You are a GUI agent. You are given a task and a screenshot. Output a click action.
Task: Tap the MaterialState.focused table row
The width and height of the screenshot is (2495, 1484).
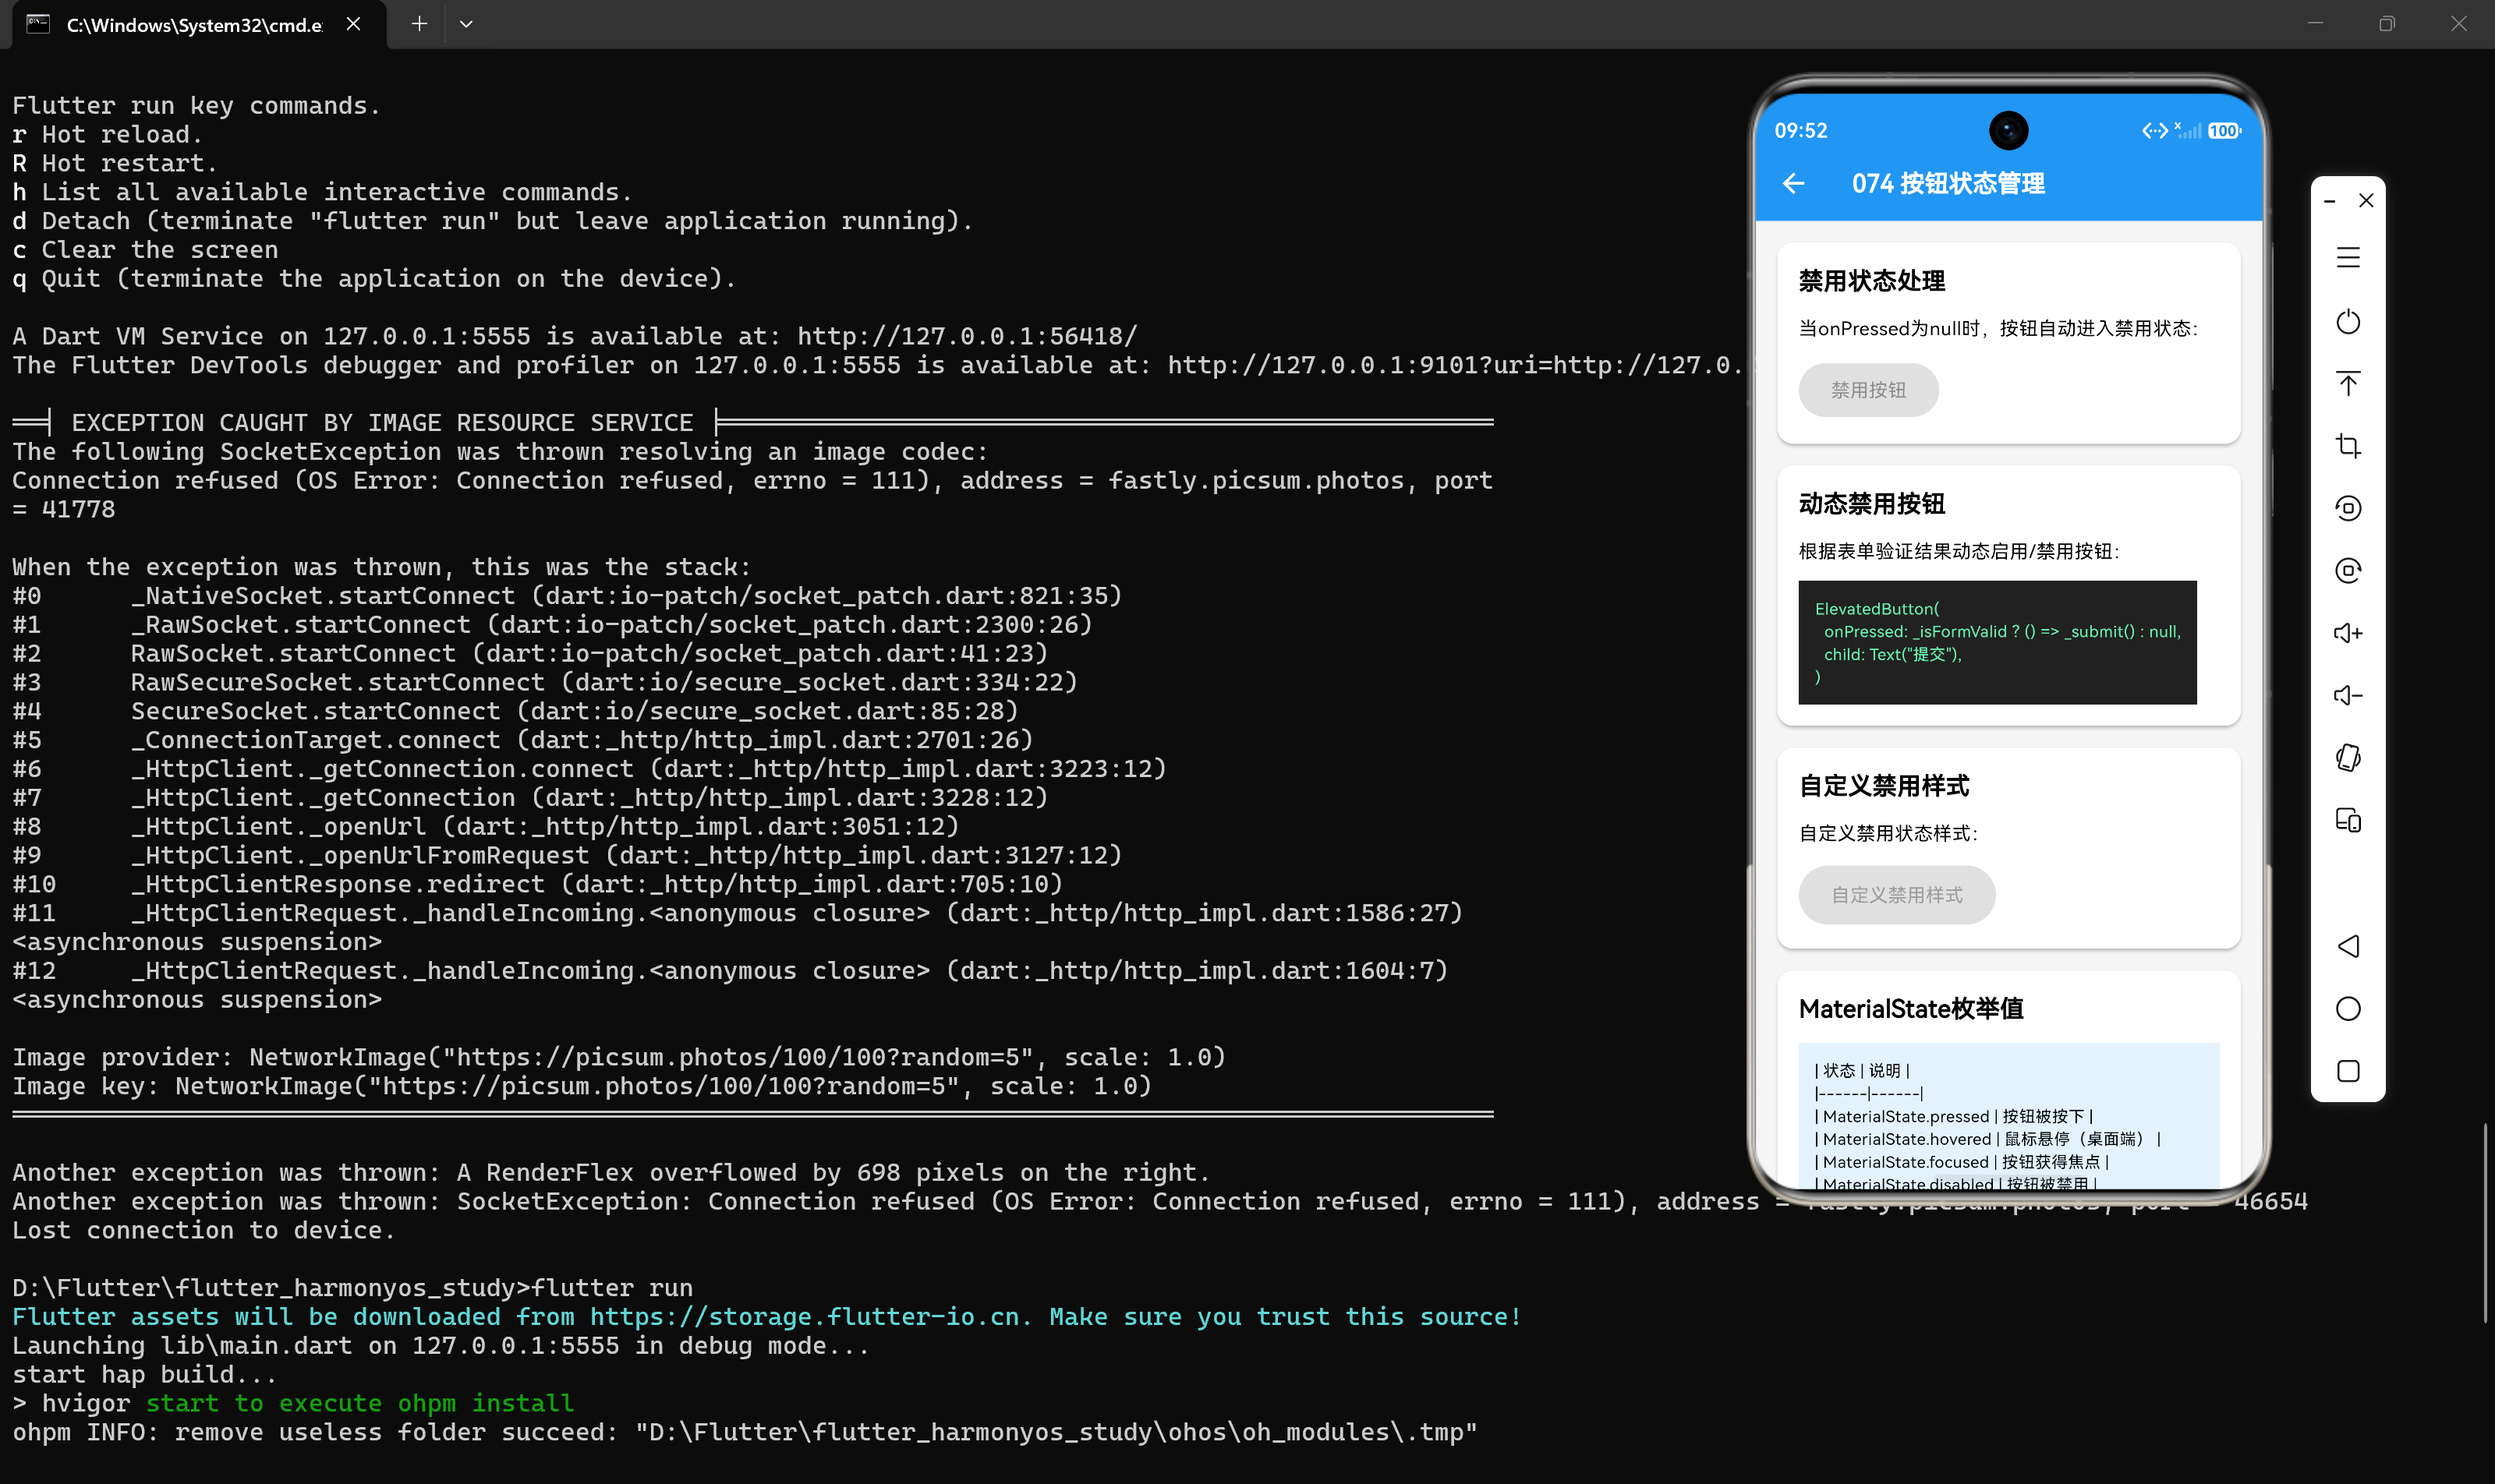point(1962,1162)
